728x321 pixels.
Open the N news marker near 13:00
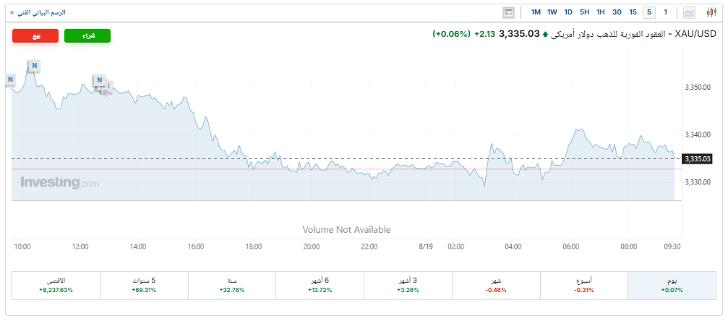(99, 80)
